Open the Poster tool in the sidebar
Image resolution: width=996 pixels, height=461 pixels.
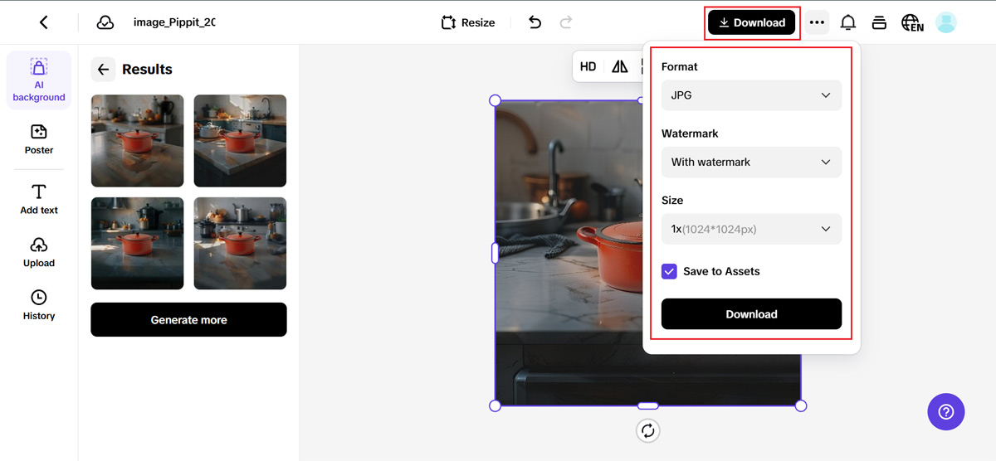coord(39,139)
